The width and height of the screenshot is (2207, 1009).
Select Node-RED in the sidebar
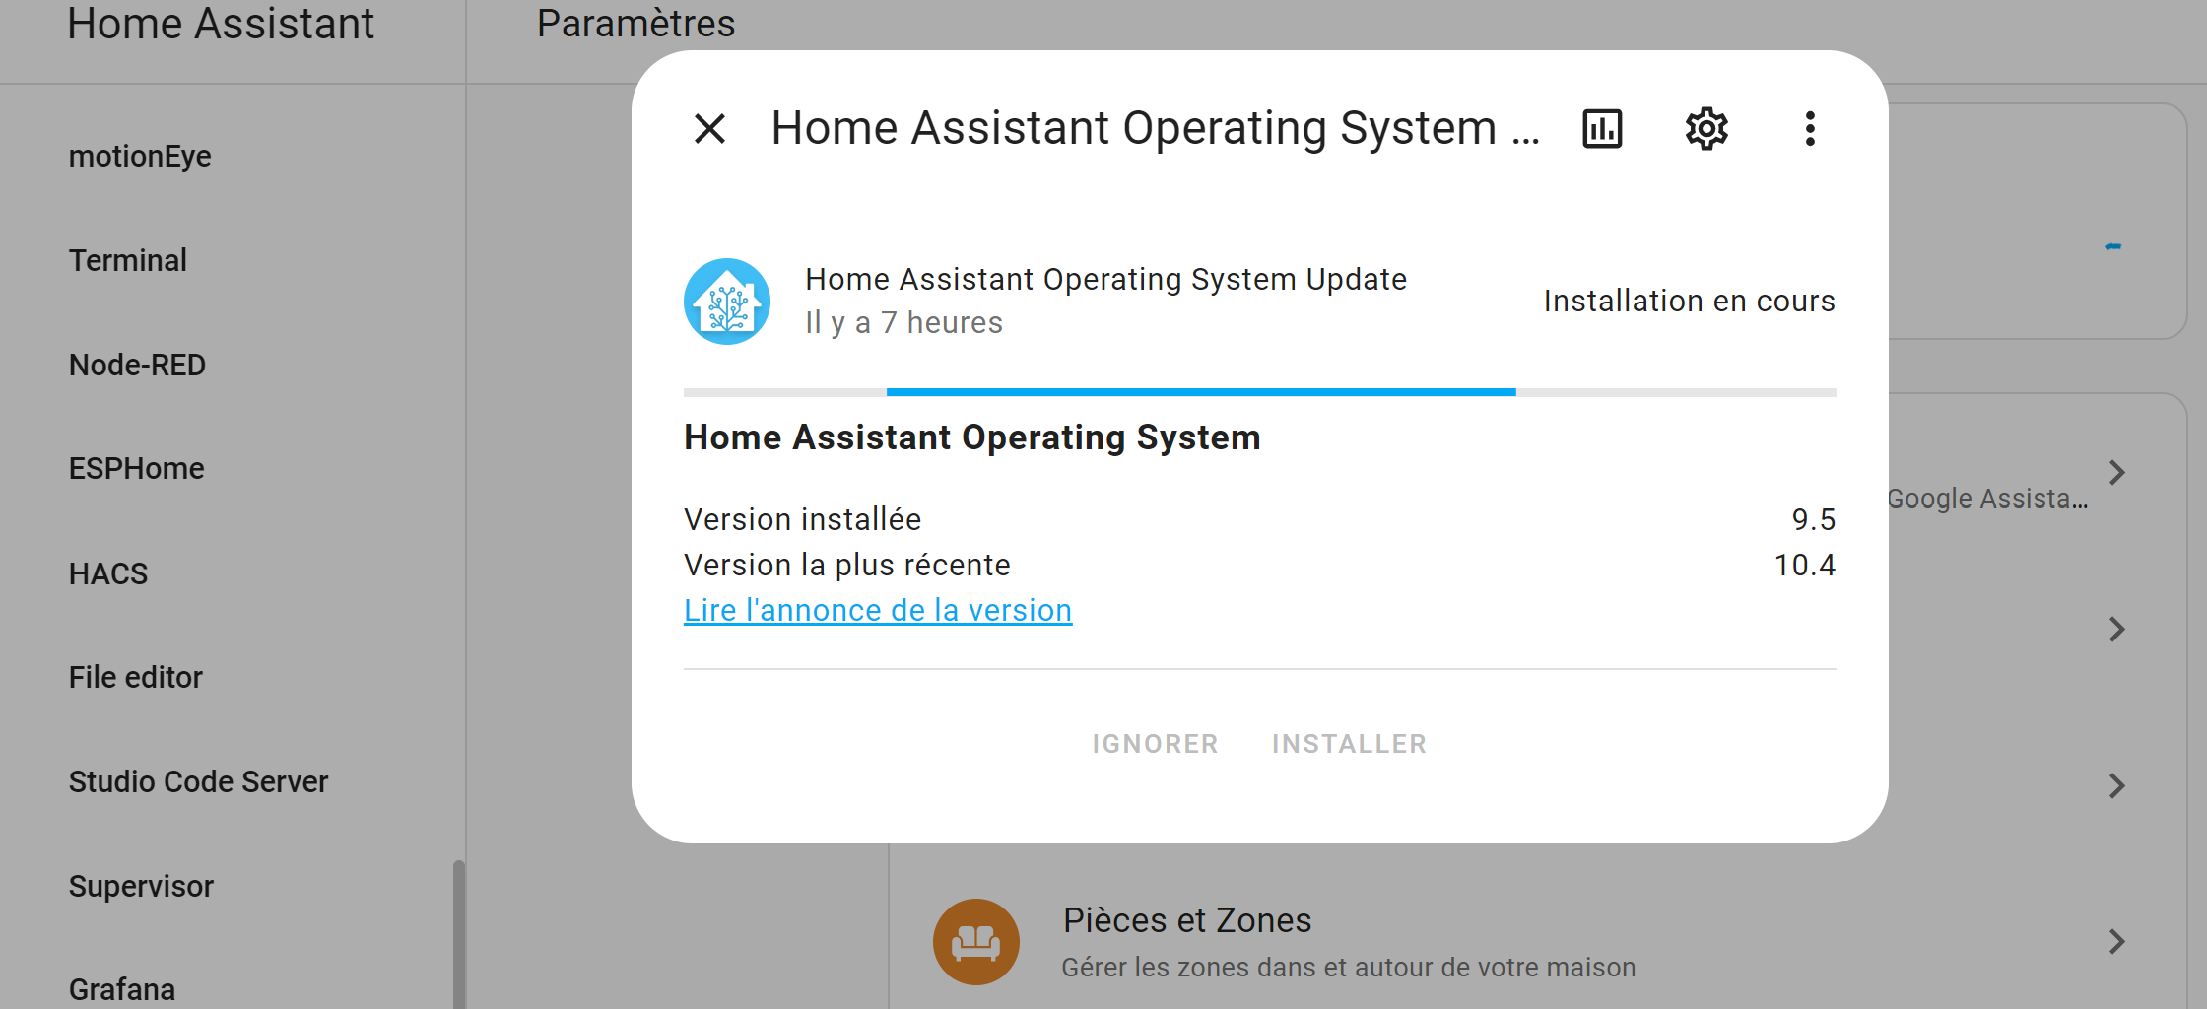(137, 364)
